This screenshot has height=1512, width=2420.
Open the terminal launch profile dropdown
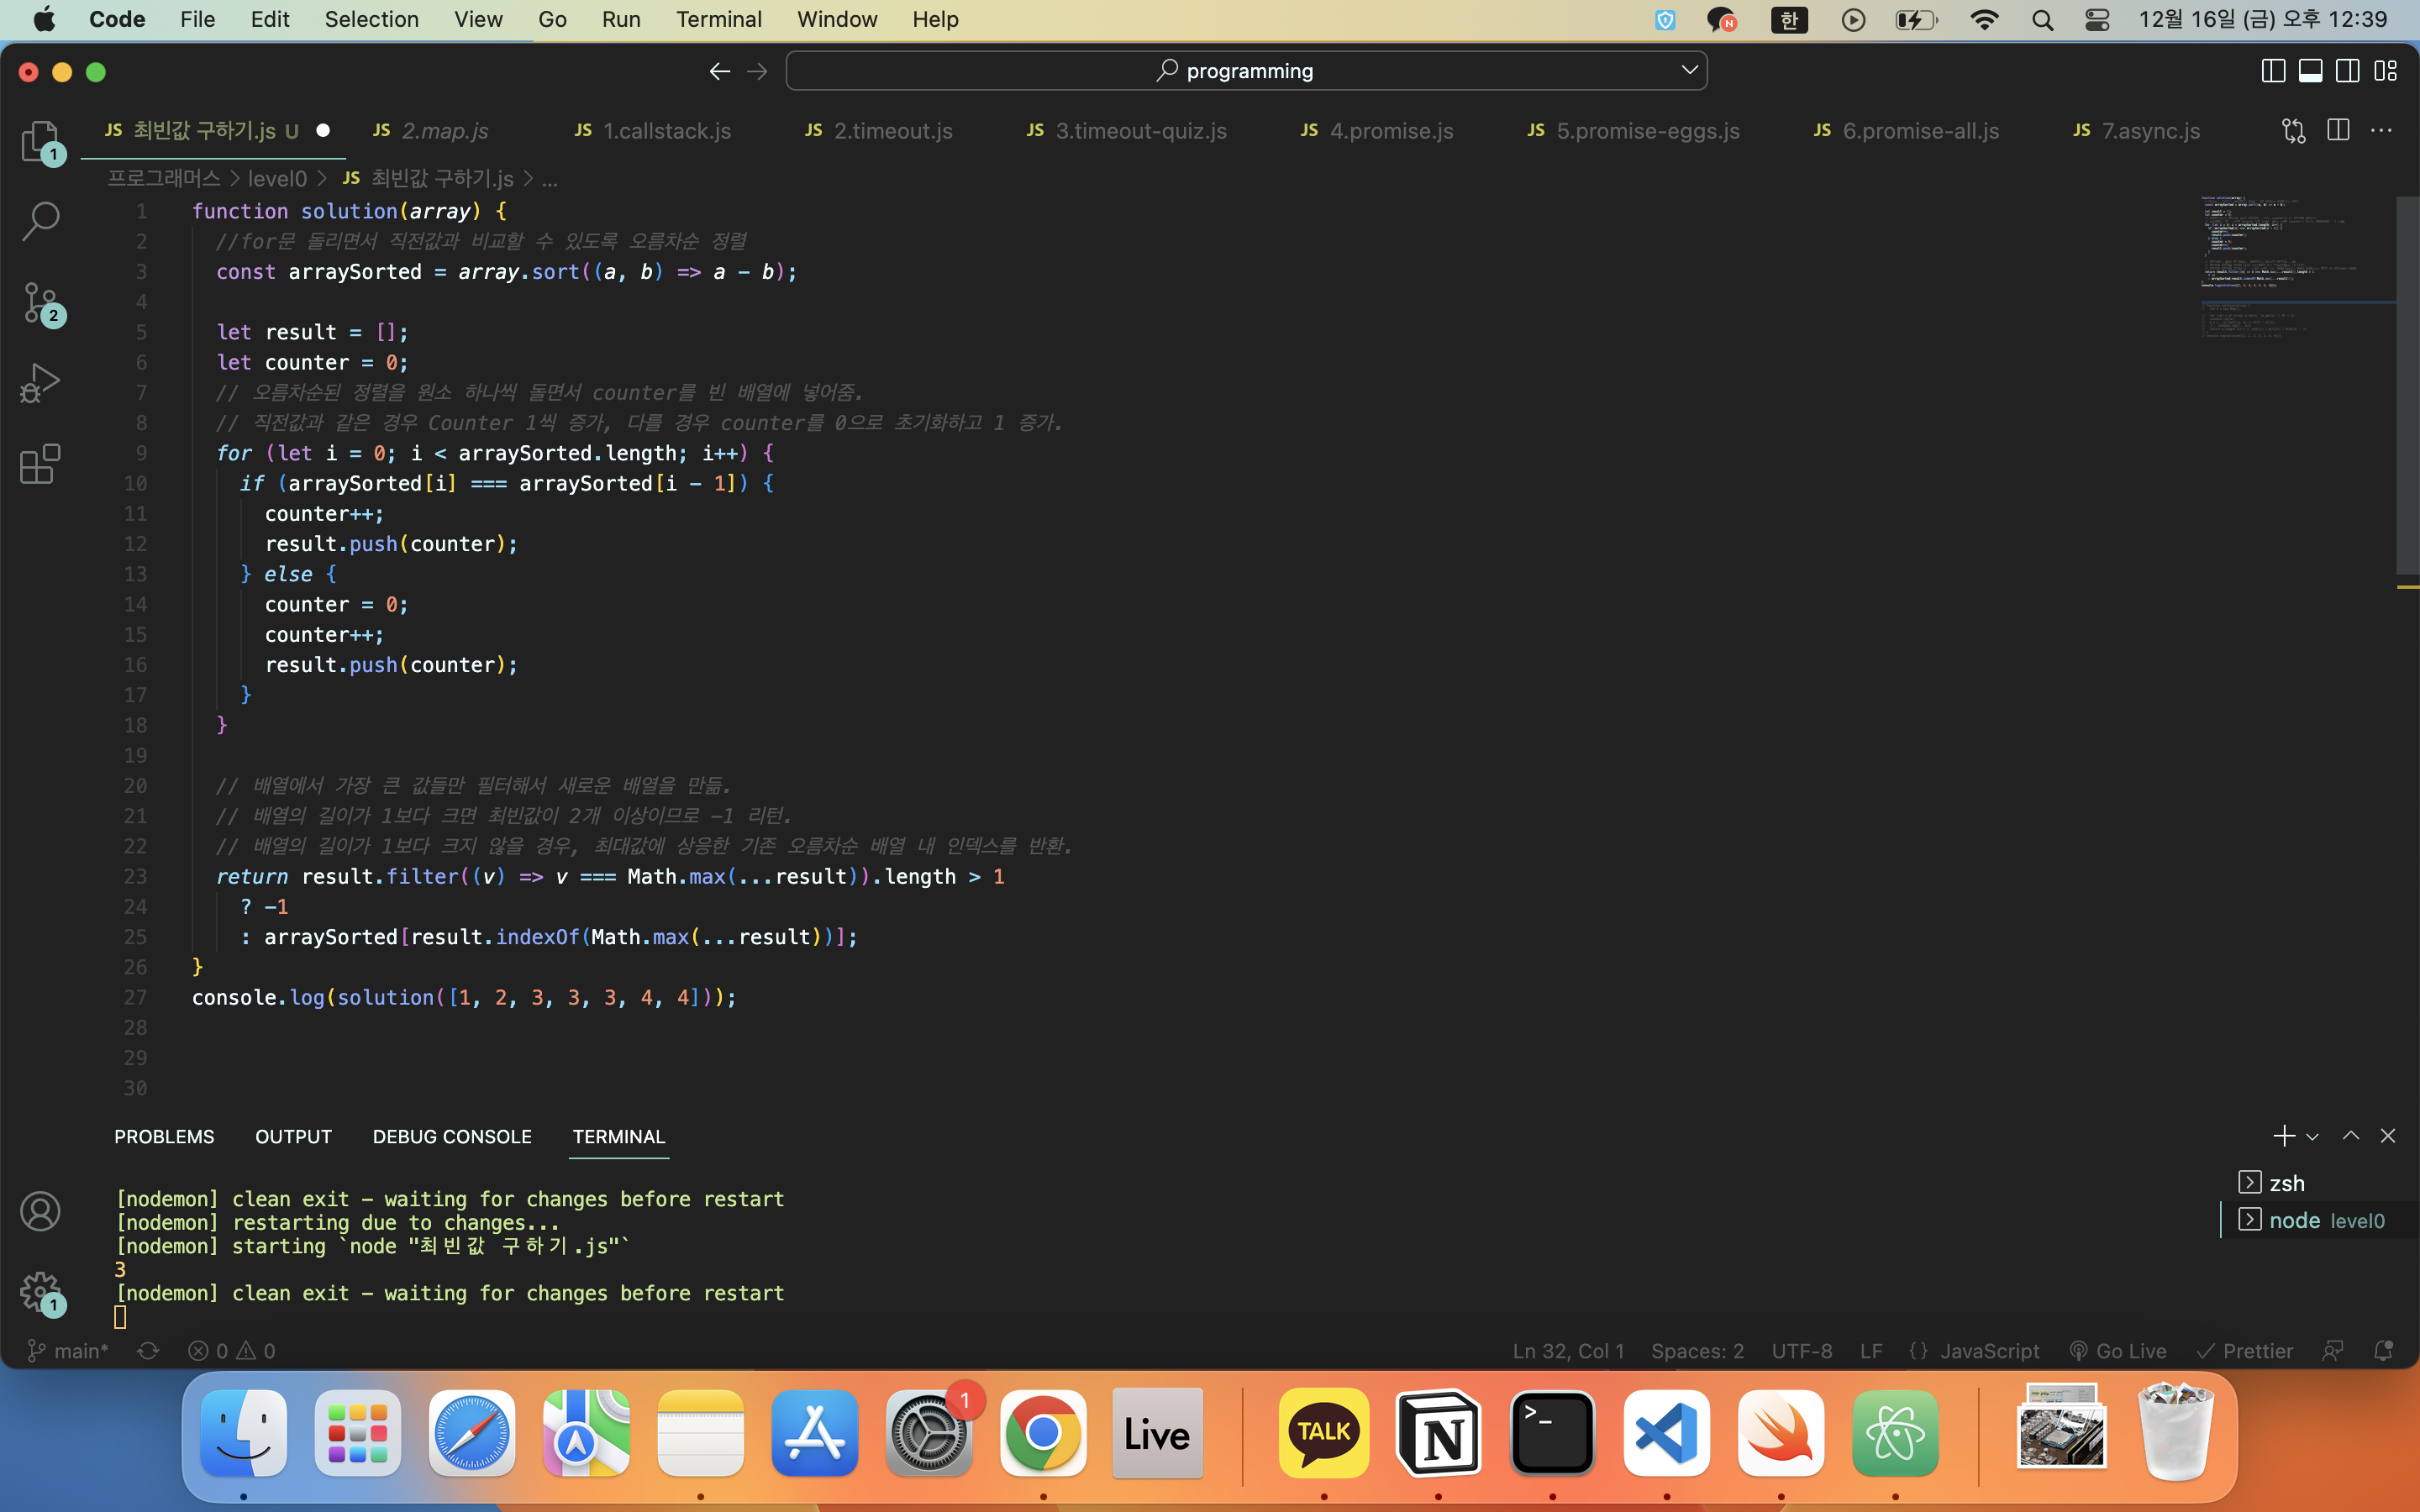point(2312,1137)
